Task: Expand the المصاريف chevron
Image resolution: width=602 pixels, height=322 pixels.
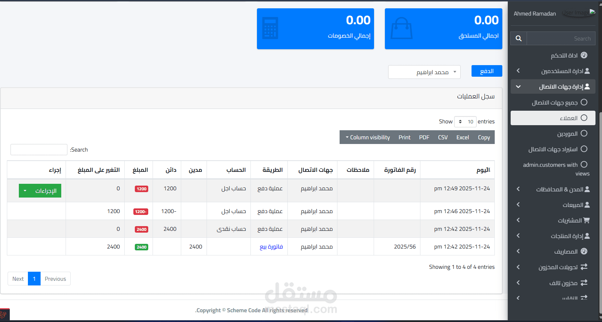Action: (518, 251)
